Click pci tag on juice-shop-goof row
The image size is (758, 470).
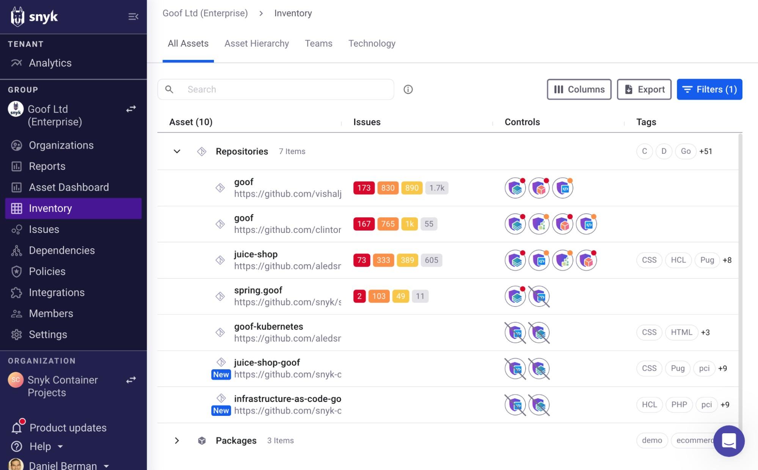tap(704, 369)
